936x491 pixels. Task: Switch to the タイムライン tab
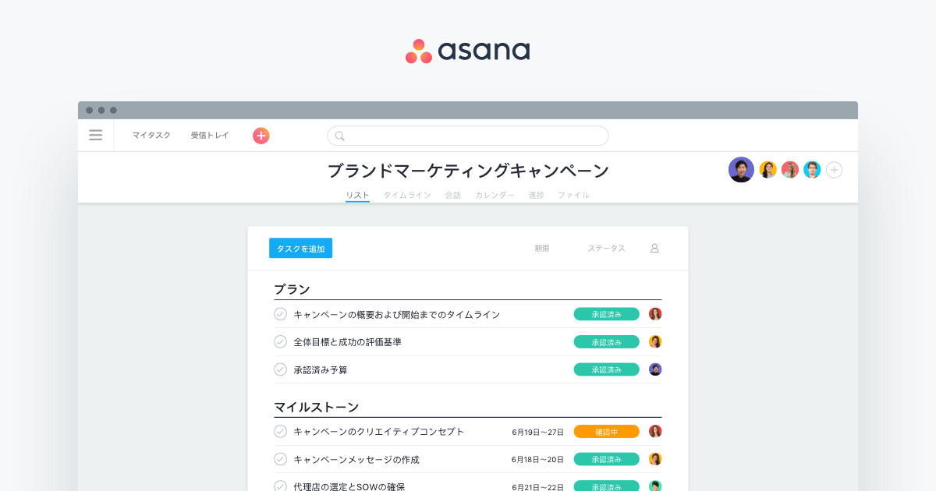click(406, 195)
